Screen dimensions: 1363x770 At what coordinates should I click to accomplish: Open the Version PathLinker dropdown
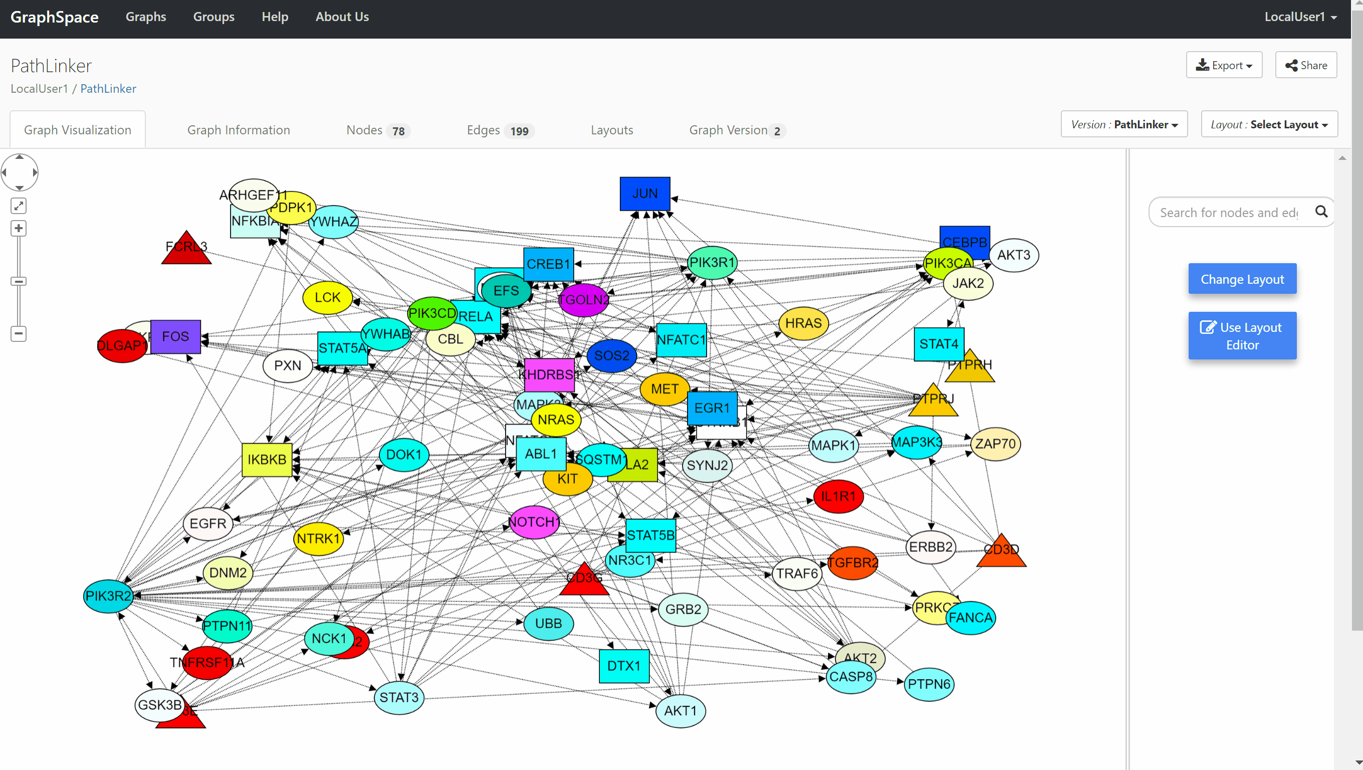pos(1124,124)
